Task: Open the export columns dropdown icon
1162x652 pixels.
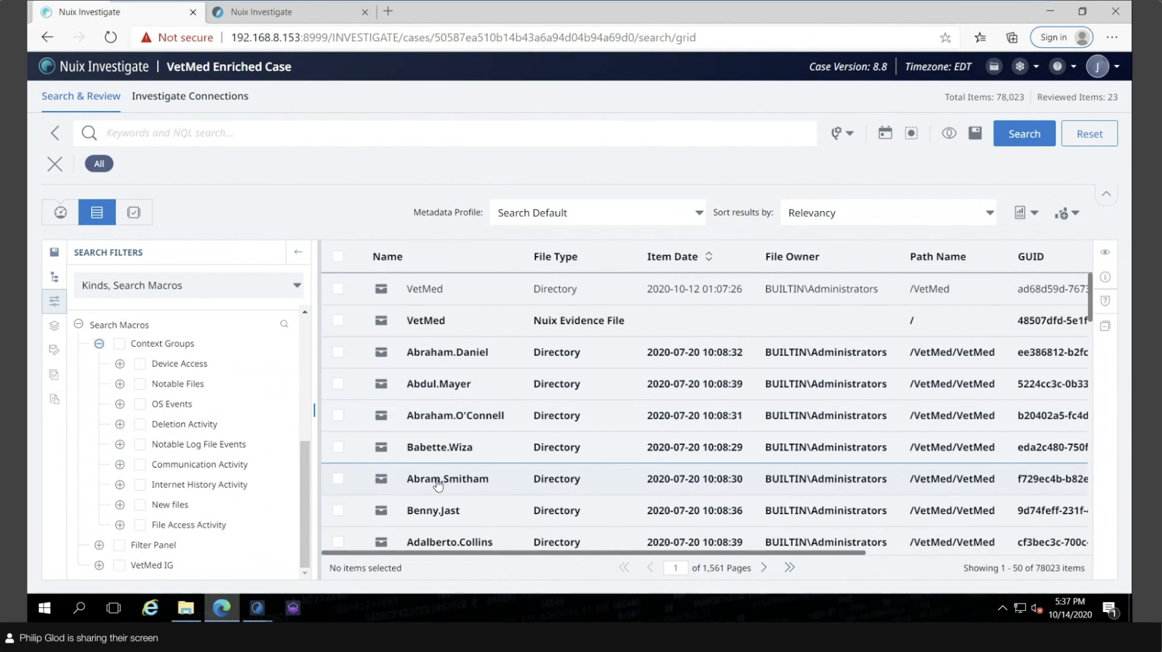Action: click(1025, 213)
